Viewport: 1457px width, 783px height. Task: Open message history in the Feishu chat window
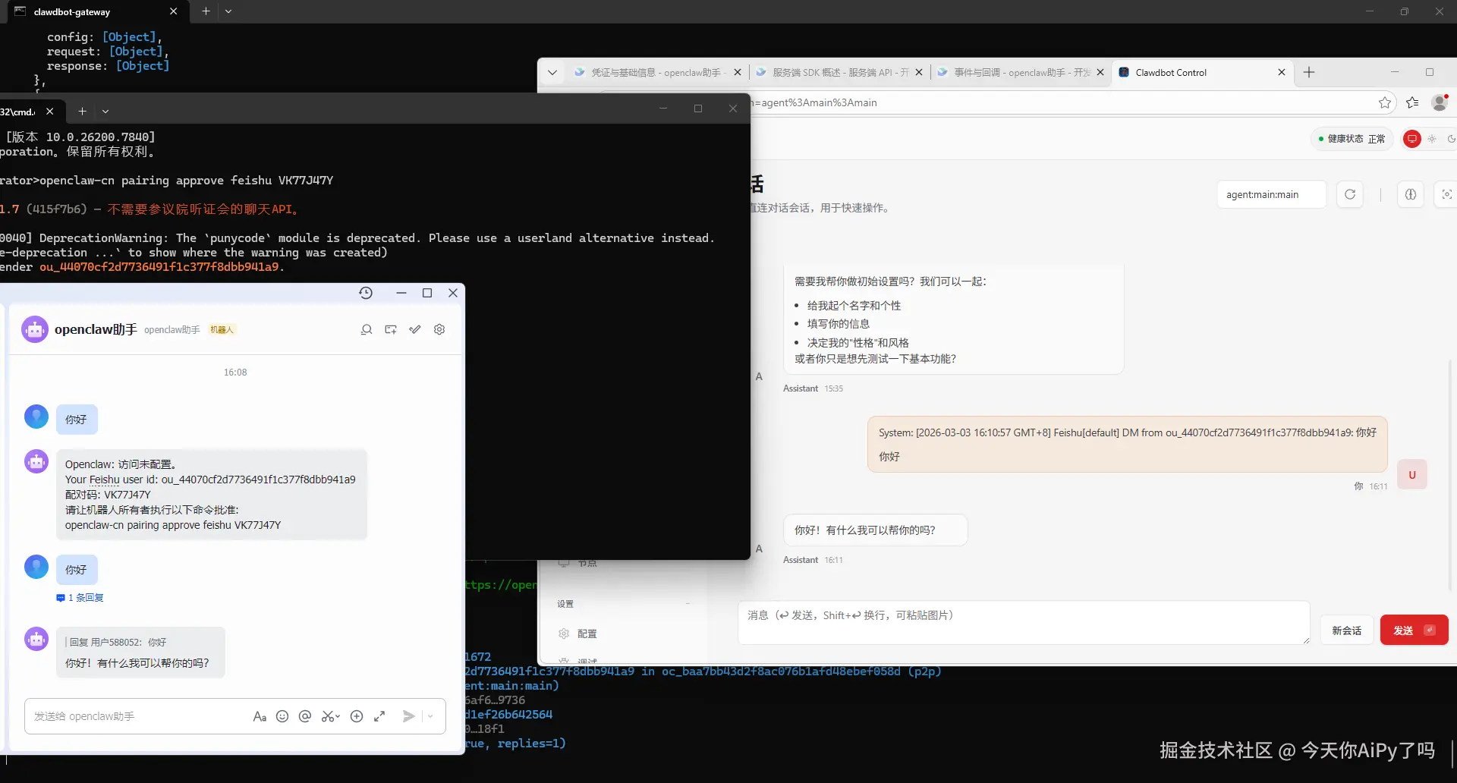(366, 293)
